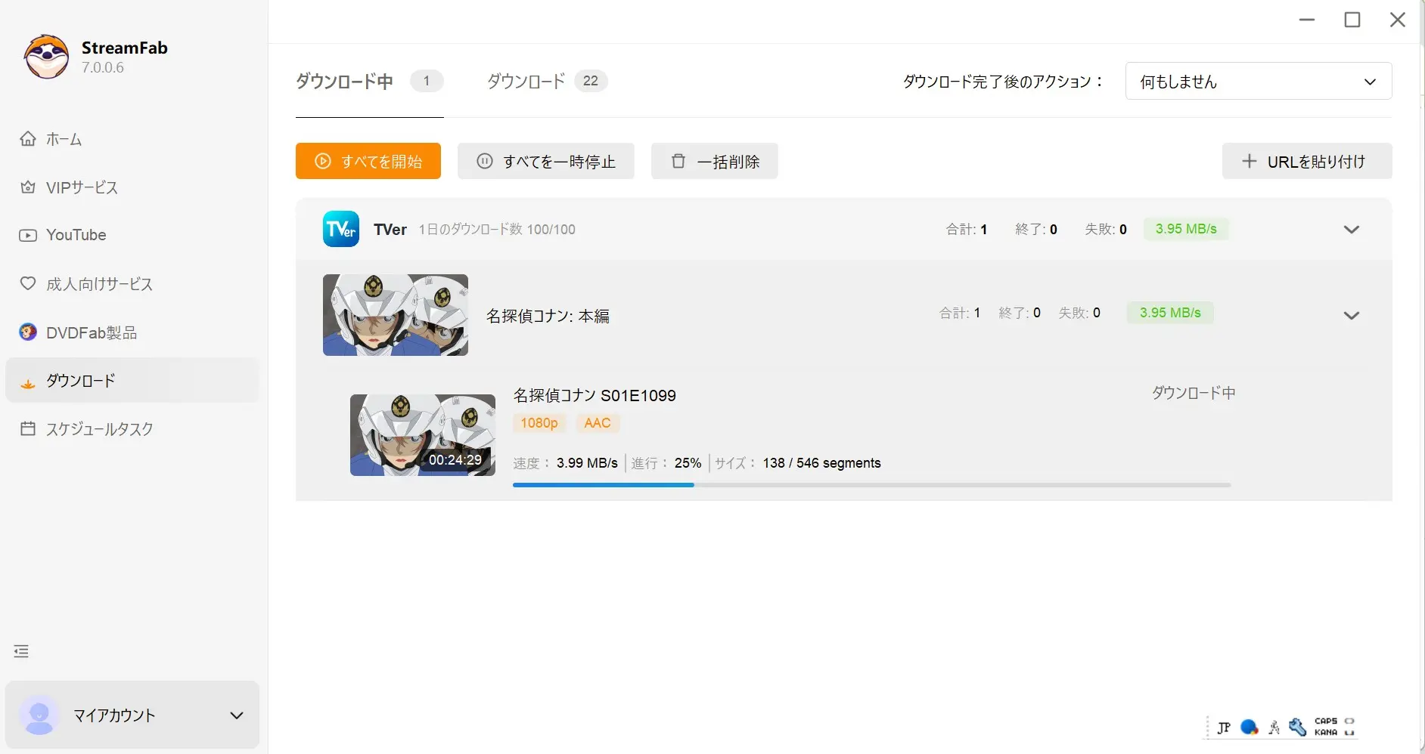This screenshot has width=1425, height=754.
Task: Click the StreamFab sloth logo
Action: [46, 57]
